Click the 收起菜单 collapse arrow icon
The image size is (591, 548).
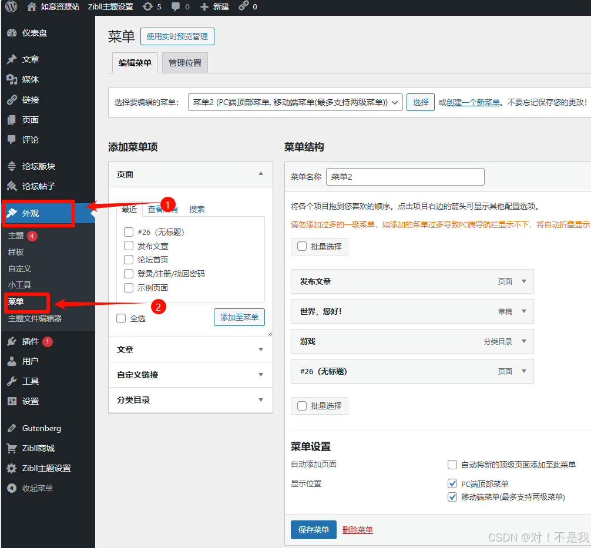click(12, 488)
